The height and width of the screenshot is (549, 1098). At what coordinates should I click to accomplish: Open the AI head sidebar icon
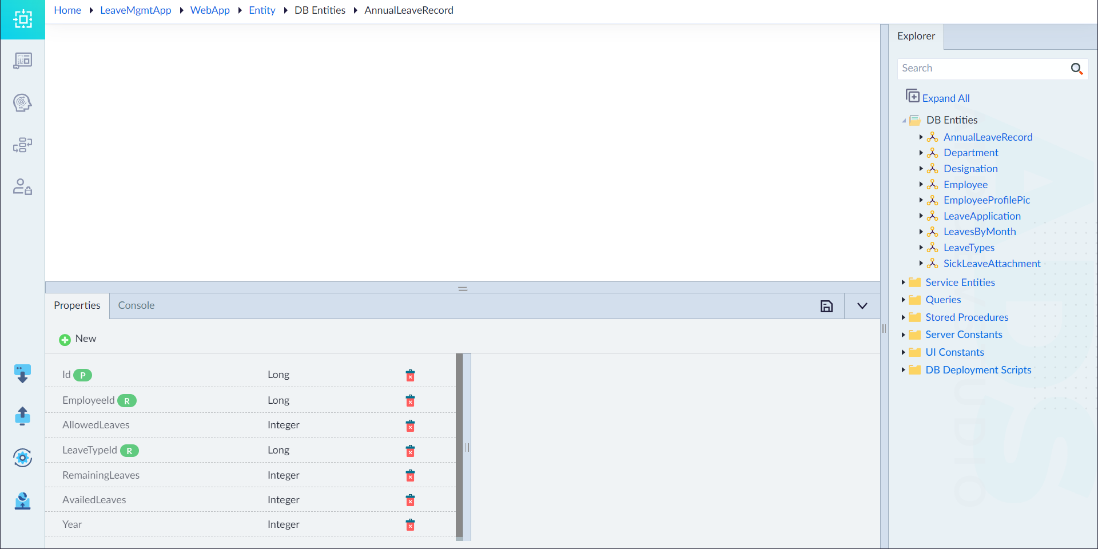pos(22,103)
